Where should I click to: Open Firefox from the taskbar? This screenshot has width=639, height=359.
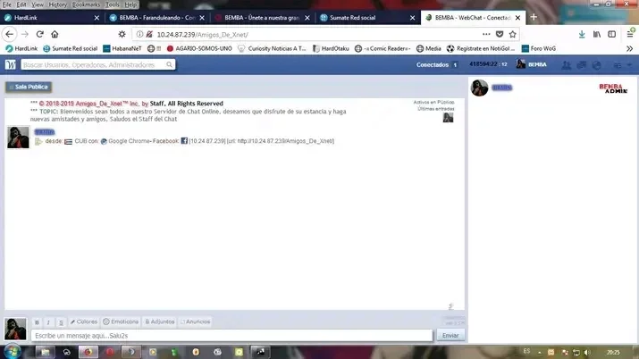point(88,352)
